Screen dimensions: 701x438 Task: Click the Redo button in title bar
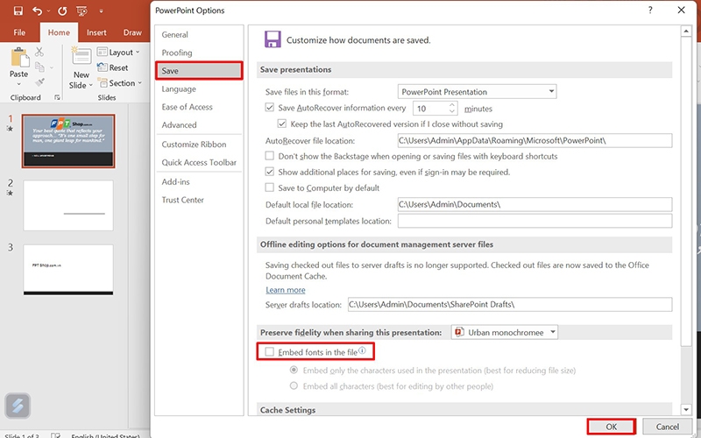click(x=61, y=11)
